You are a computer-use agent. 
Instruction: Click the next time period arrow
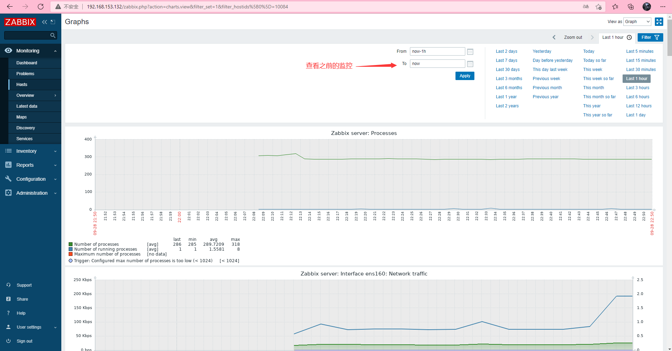(592, 37)
